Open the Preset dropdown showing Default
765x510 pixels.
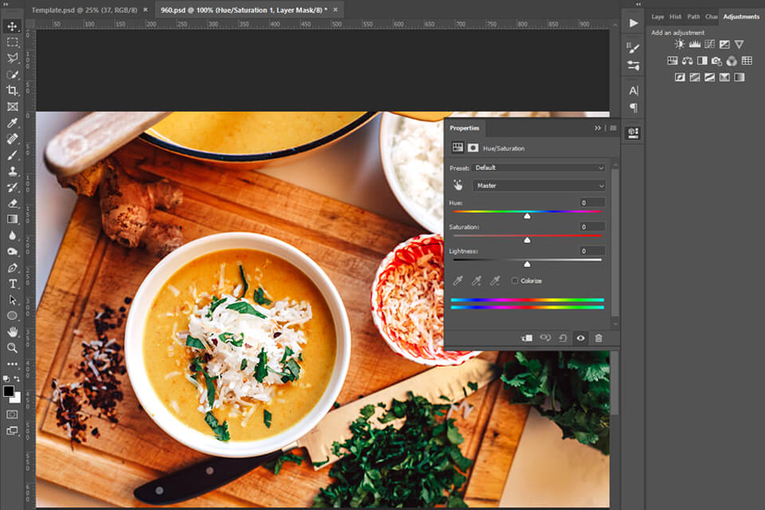pos(539,167)
